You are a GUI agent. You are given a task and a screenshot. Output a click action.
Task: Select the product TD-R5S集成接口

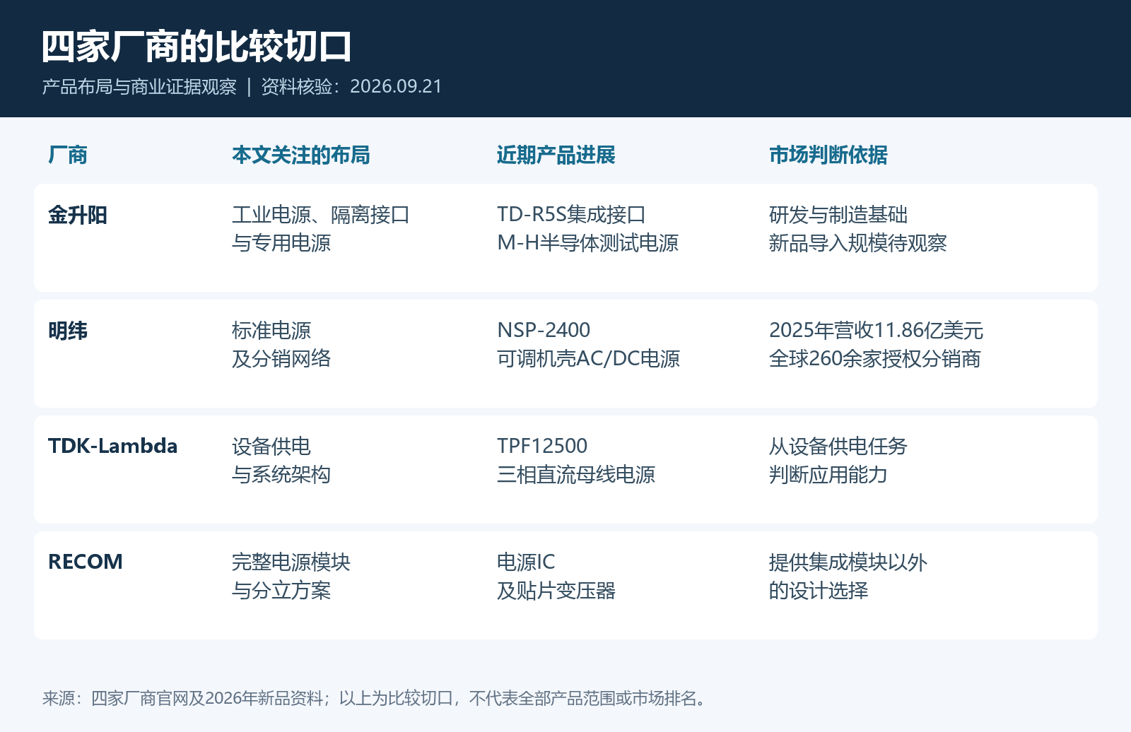coord(571,215)
